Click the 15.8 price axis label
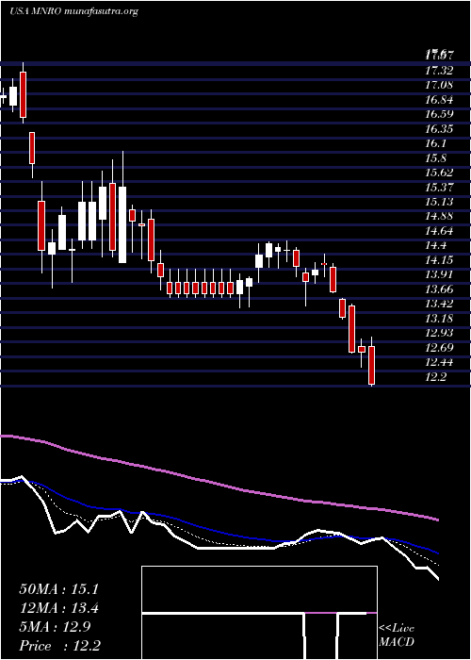This screenshot has height=660, width=471. [x=435, y=158]
